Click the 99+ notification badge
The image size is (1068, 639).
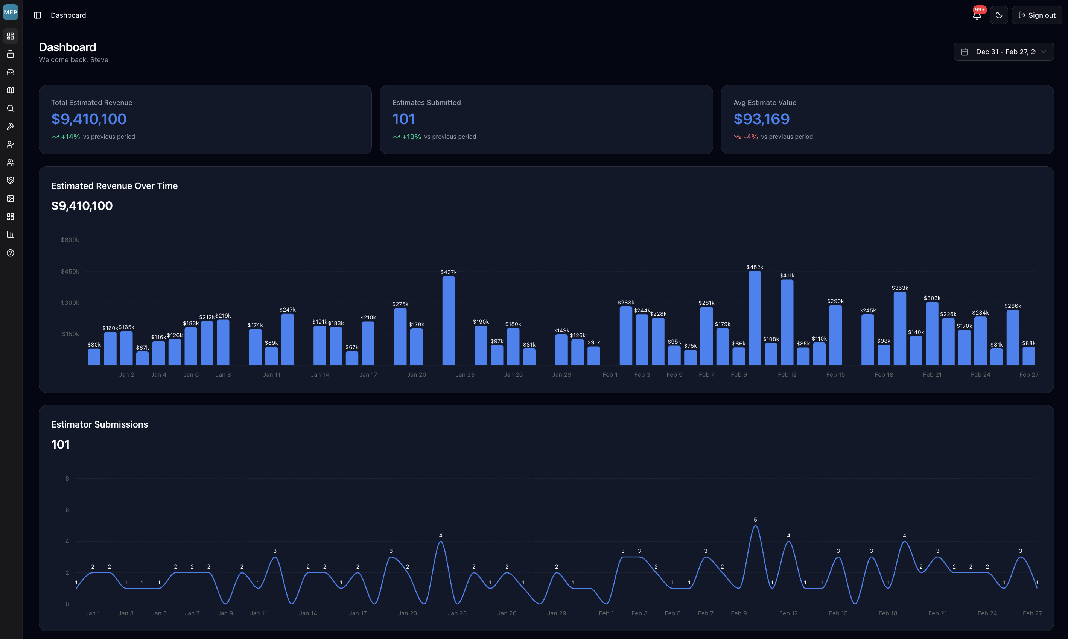pos(980,9)
